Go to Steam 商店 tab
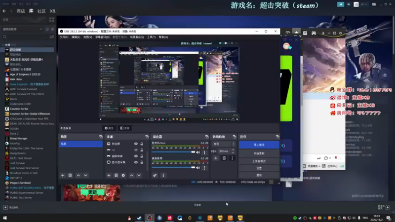The image size is (395, 222). coord(21,11)
